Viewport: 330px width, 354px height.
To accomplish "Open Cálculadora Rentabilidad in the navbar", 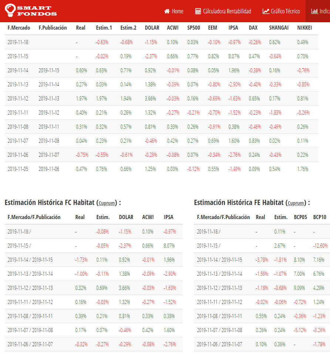I will pos(223,11).
